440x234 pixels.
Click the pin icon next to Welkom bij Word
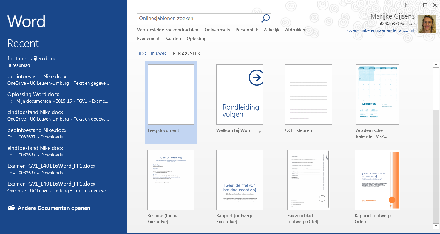tap(260, 133)
